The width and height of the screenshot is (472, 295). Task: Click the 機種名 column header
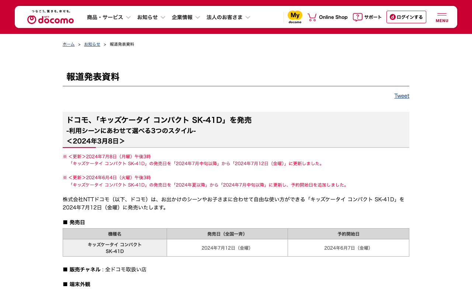(115, 234)
